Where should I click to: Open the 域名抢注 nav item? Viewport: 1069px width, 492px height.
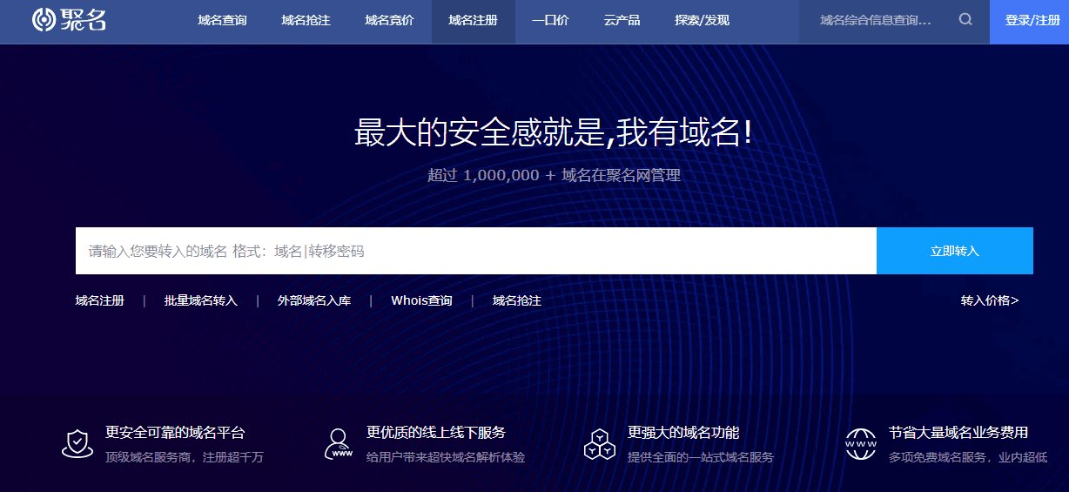click(306, 21)
